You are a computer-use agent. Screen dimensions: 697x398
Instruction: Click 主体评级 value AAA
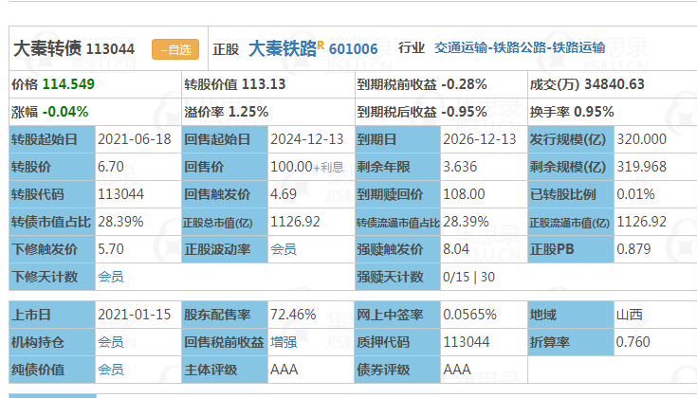tap(284, 370)
